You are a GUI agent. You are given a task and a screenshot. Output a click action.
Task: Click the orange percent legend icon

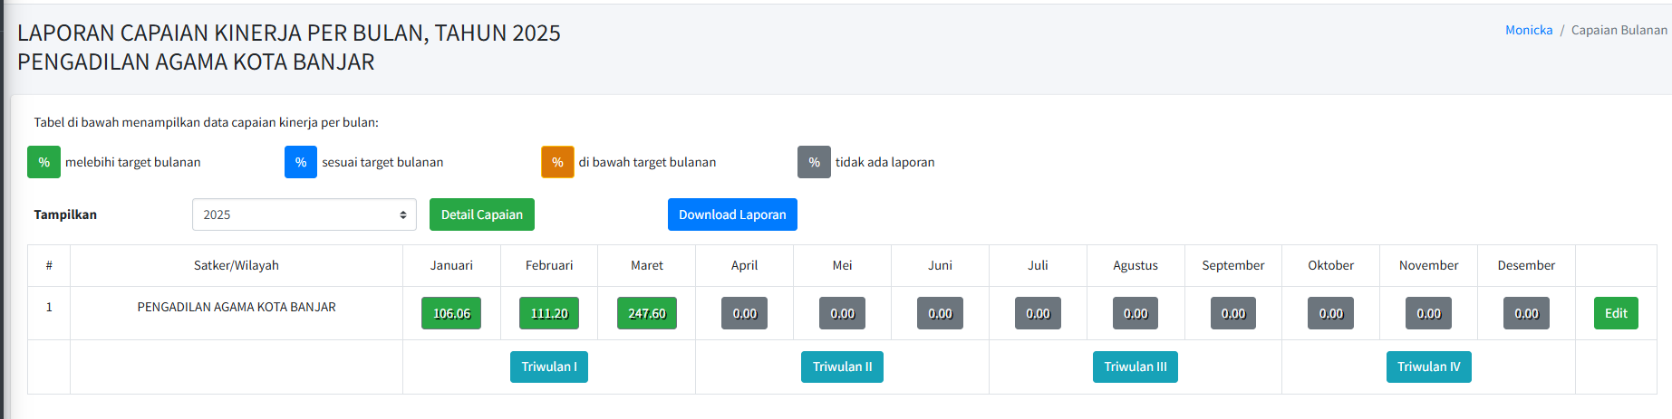pyautogui.click(x=557, y=162)
